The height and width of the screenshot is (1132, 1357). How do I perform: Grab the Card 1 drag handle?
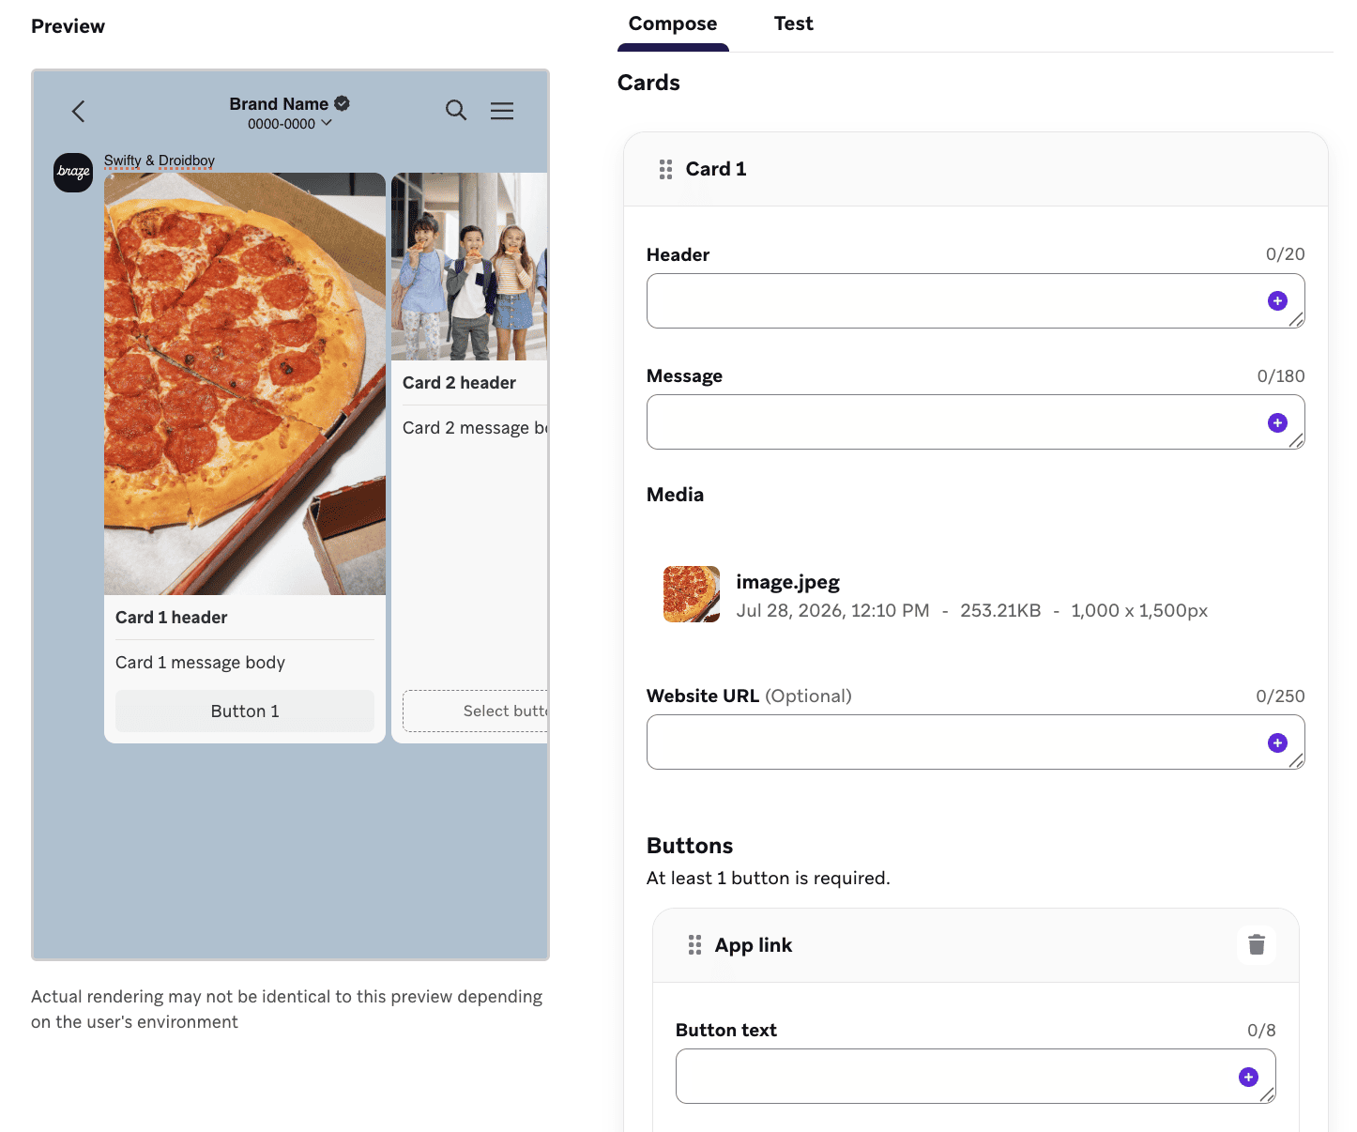point(665,169)
